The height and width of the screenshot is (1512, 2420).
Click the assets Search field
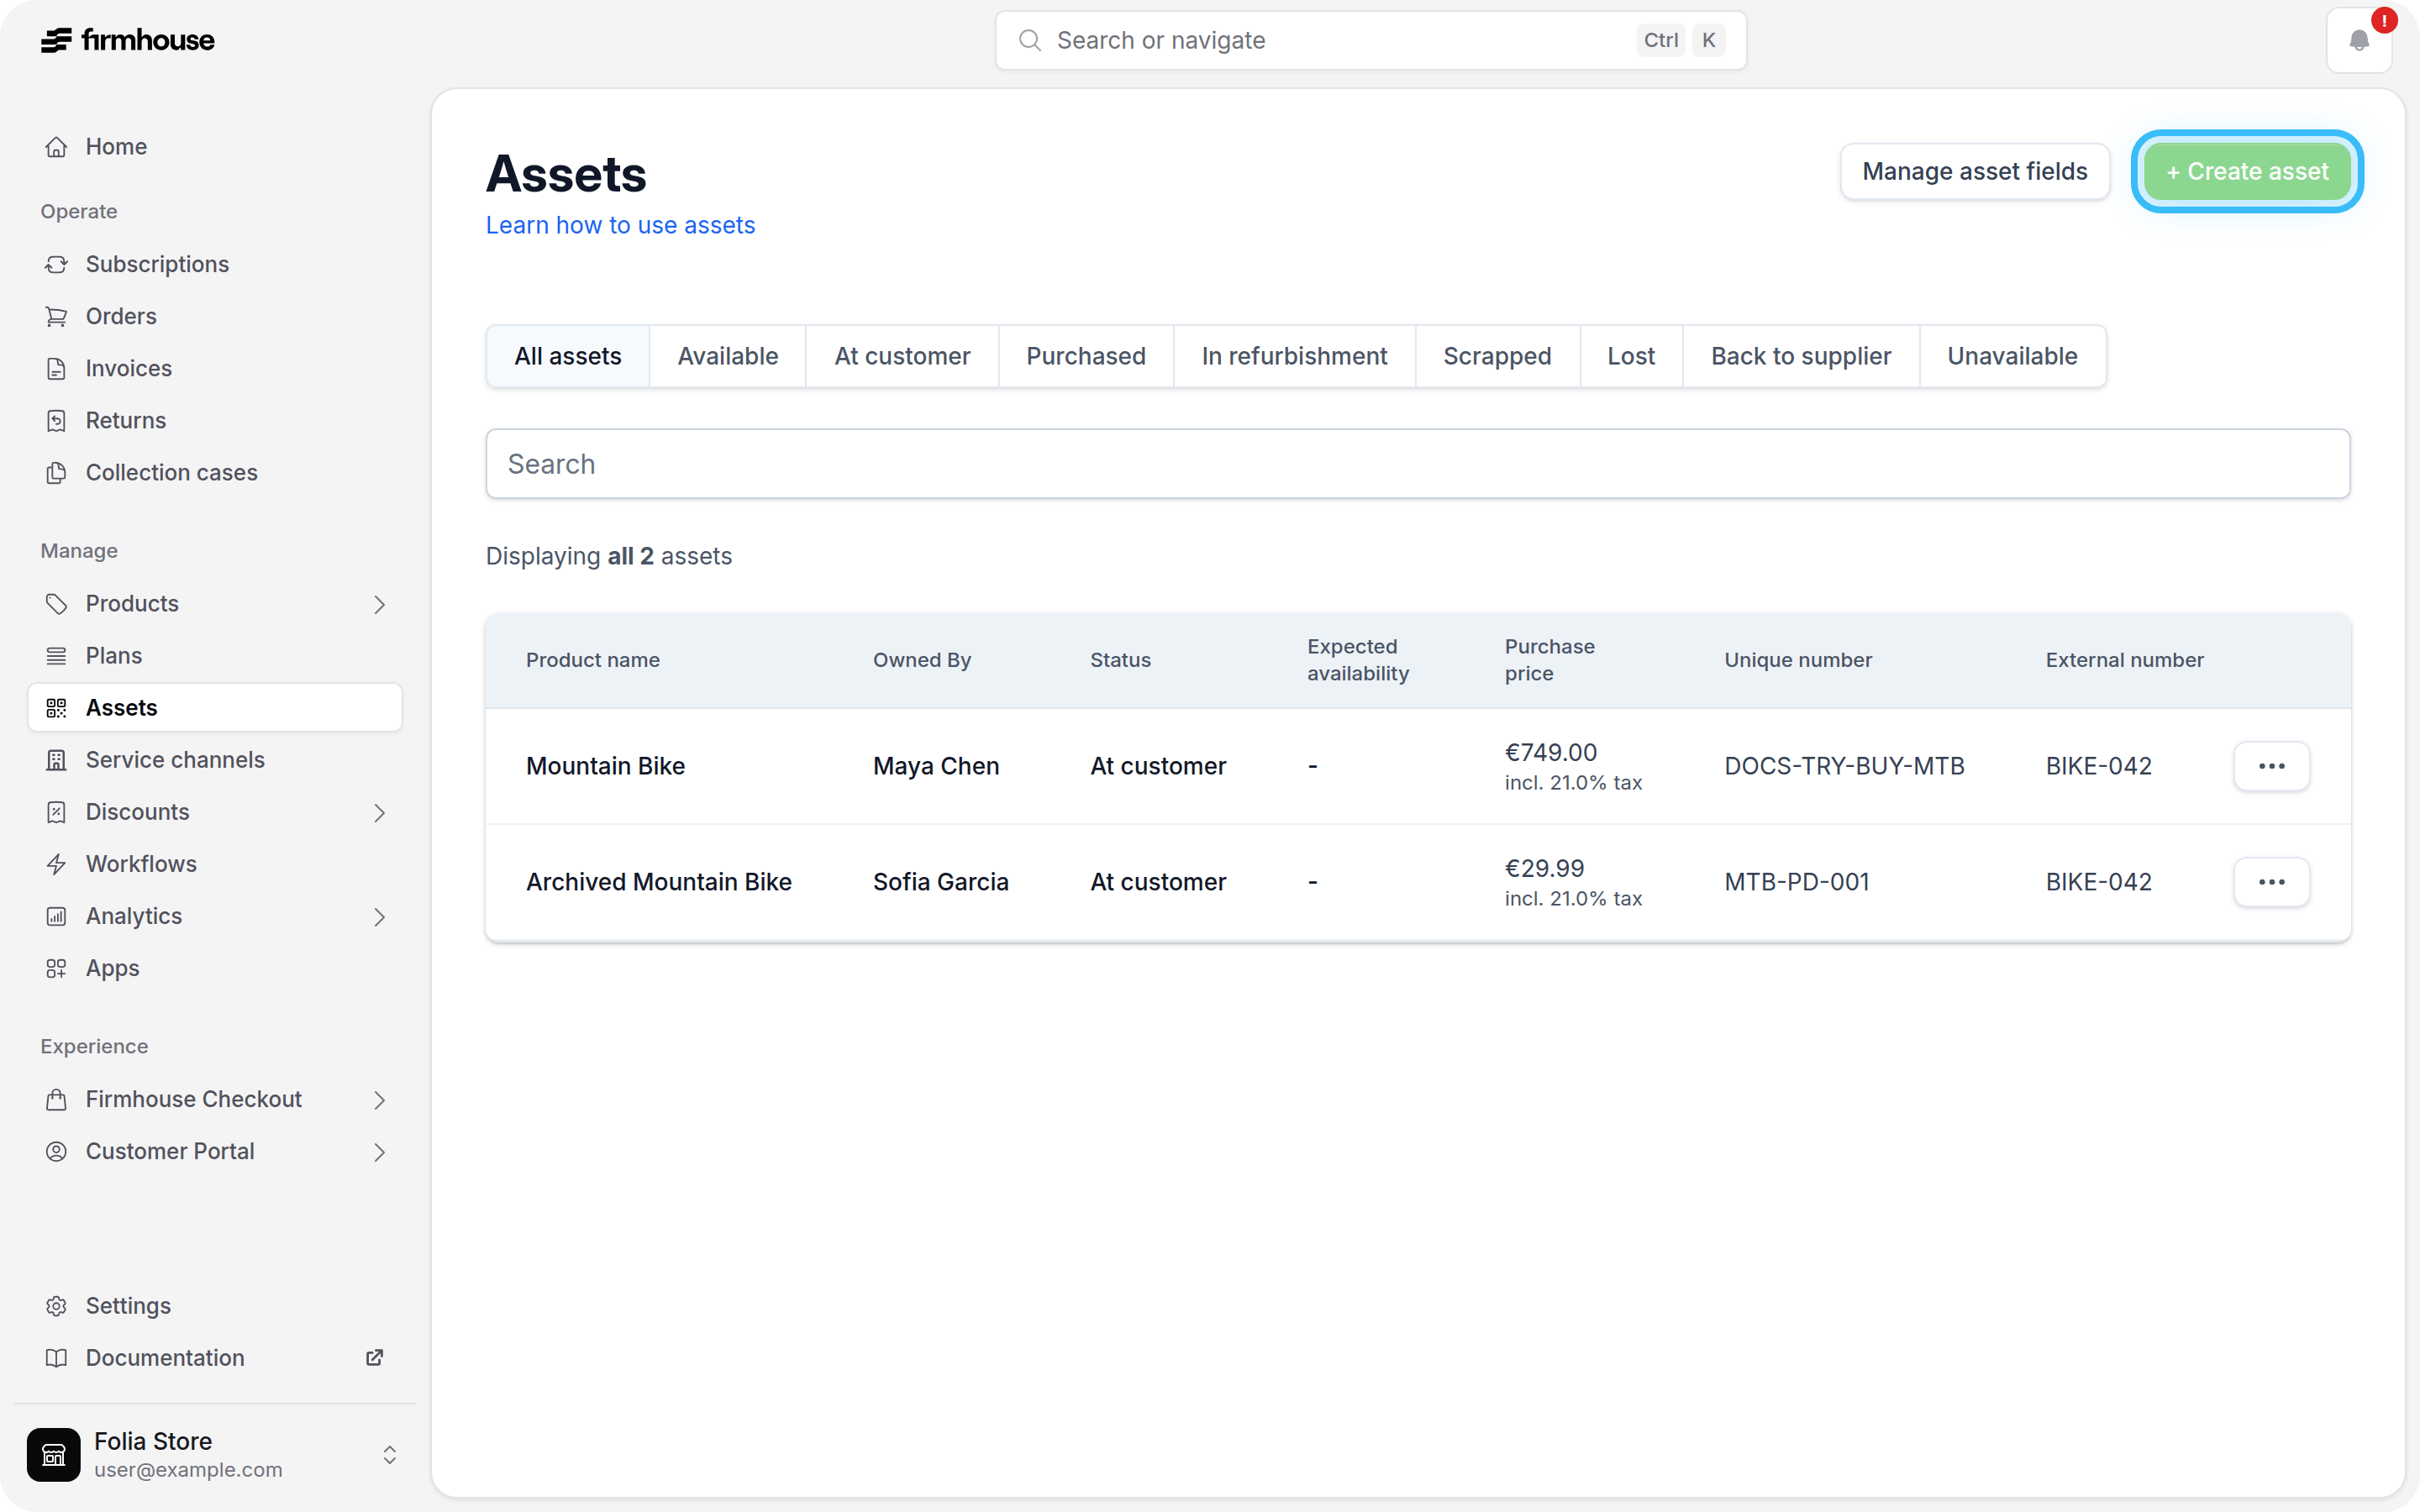pos(1417,464)
